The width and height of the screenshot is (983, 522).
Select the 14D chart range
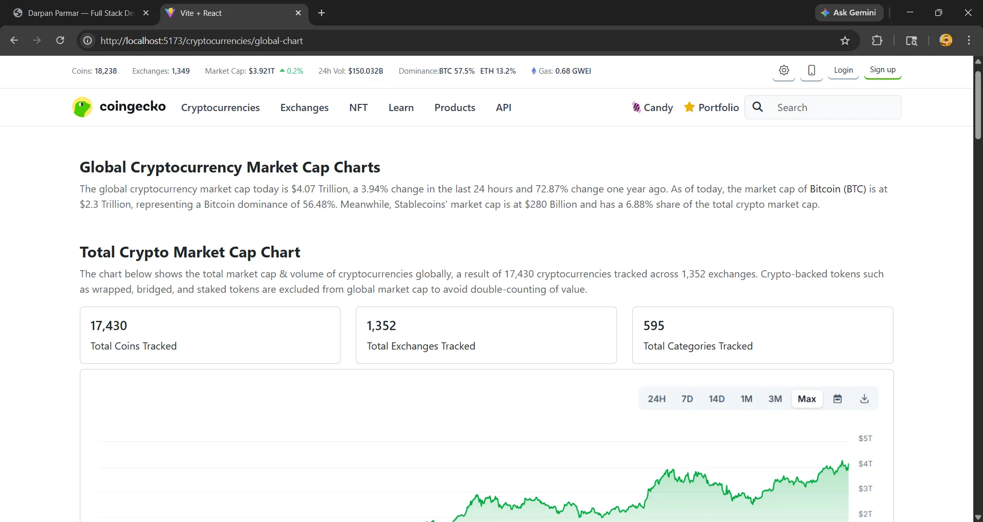pos(716,399)
